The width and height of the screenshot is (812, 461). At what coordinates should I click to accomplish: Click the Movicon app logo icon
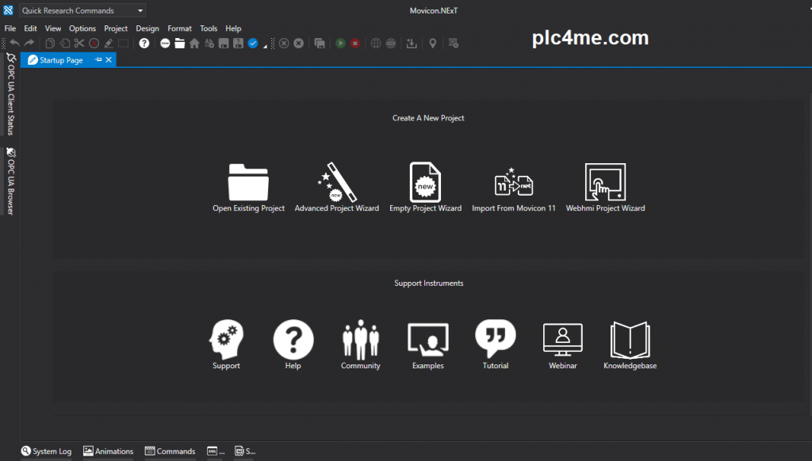(x=8, y=10)
